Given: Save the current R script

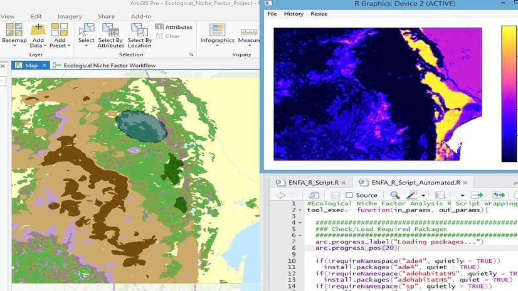Looking at the screenshot, I should 336,195.
